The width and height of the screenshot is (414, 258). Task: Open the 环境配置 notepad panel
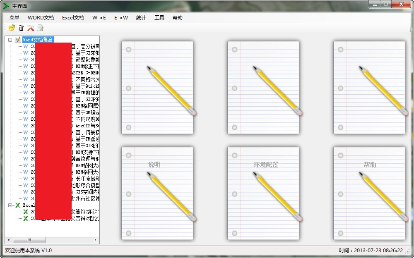pyautogui.click(x=262, y=193)
